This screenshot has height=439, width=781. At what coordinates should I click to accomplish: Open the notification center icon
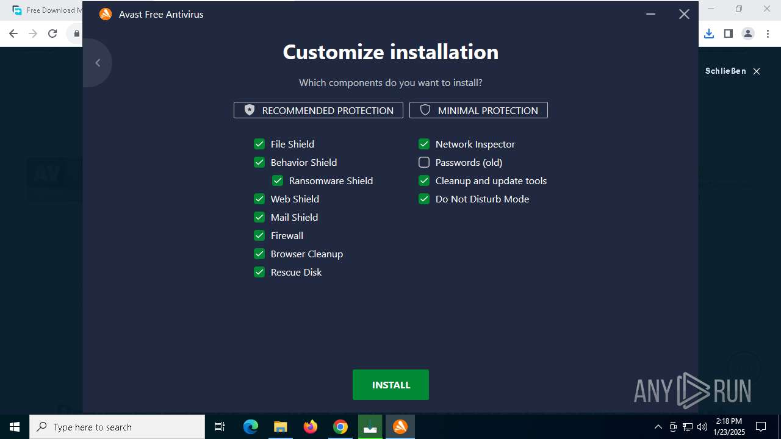point(761,427)
